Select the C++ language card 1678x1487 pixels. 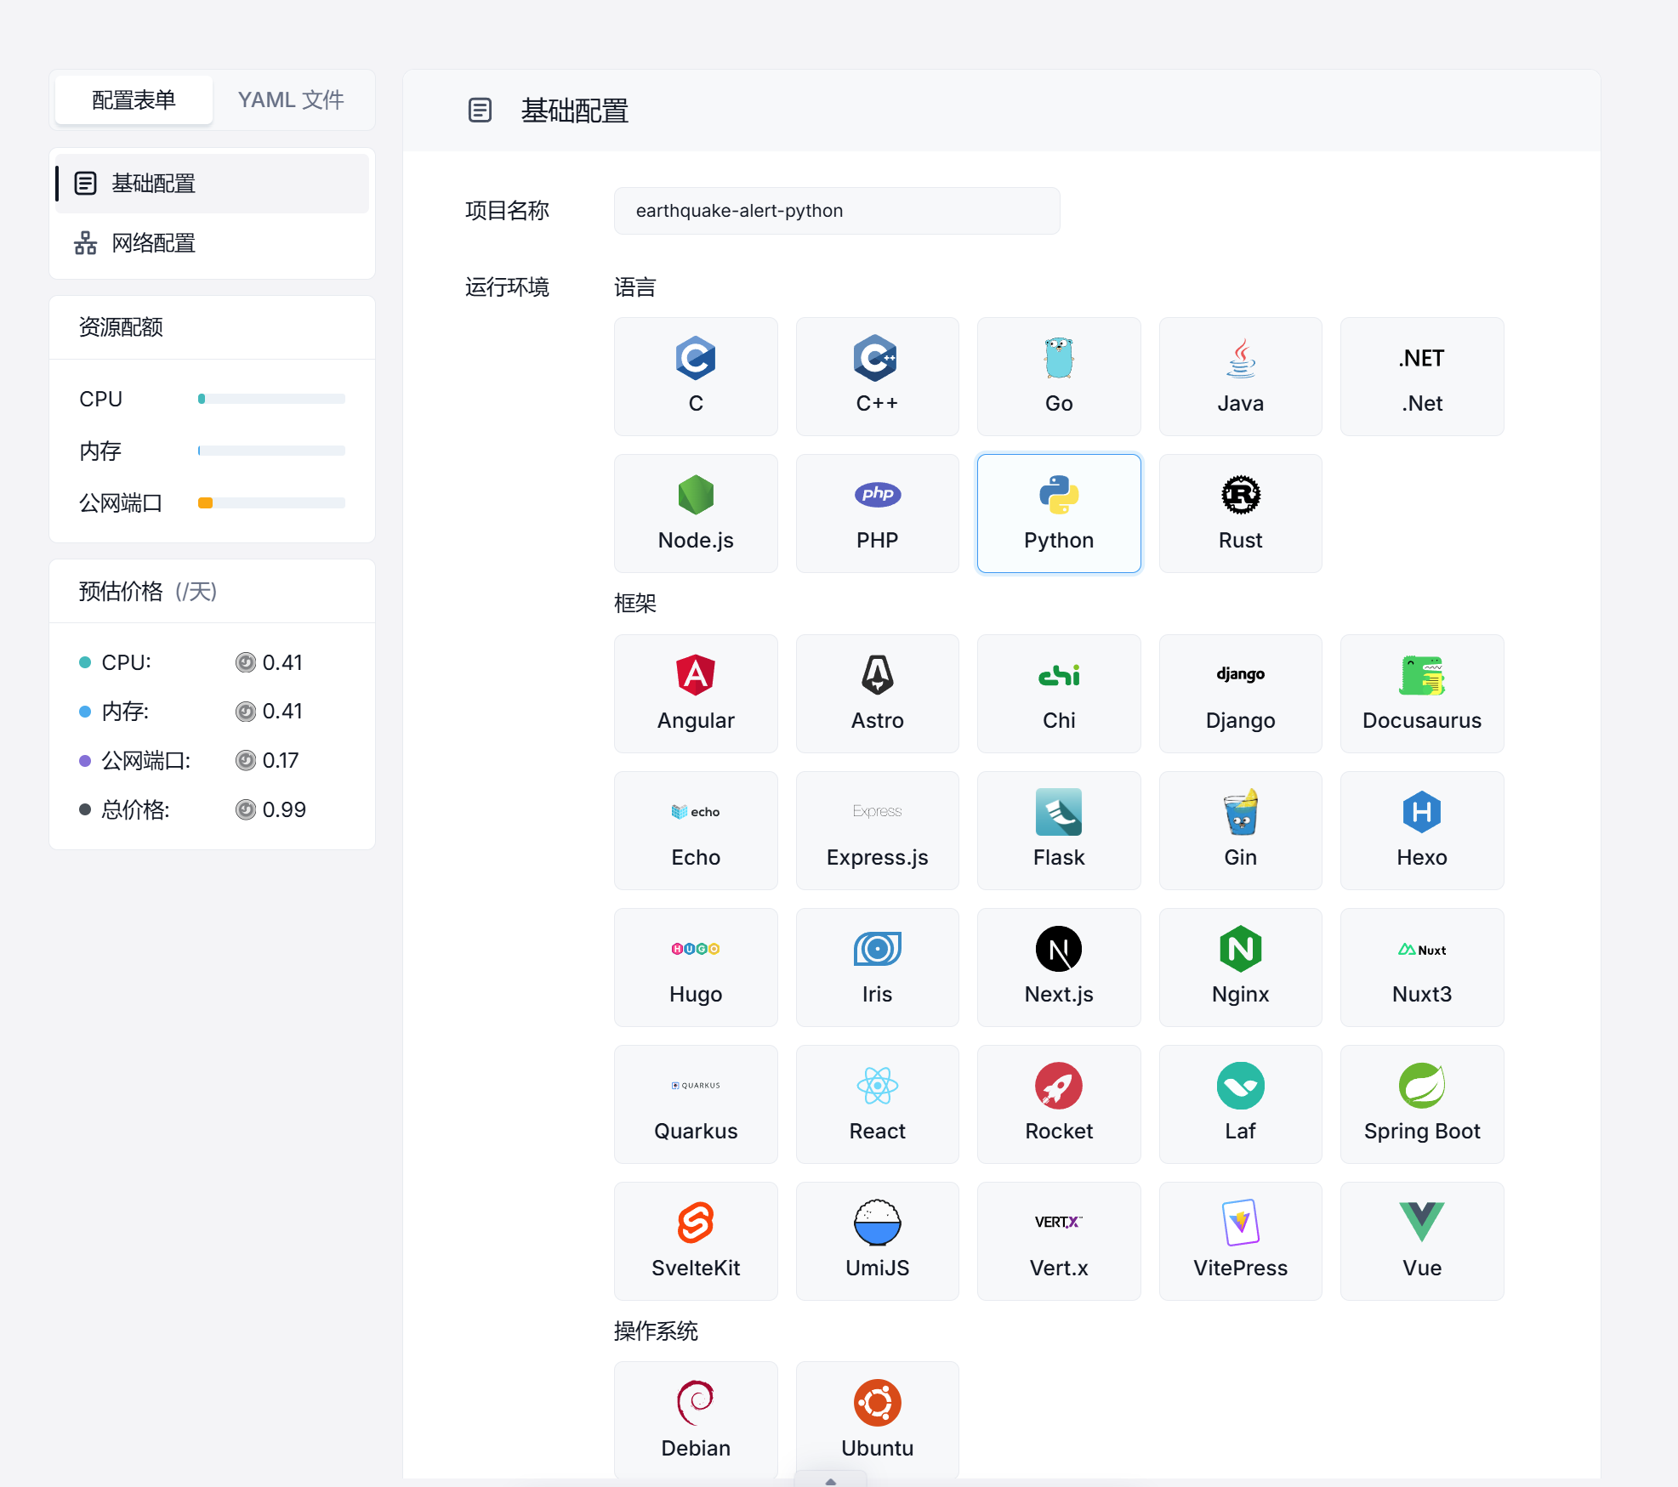[877, 377]
